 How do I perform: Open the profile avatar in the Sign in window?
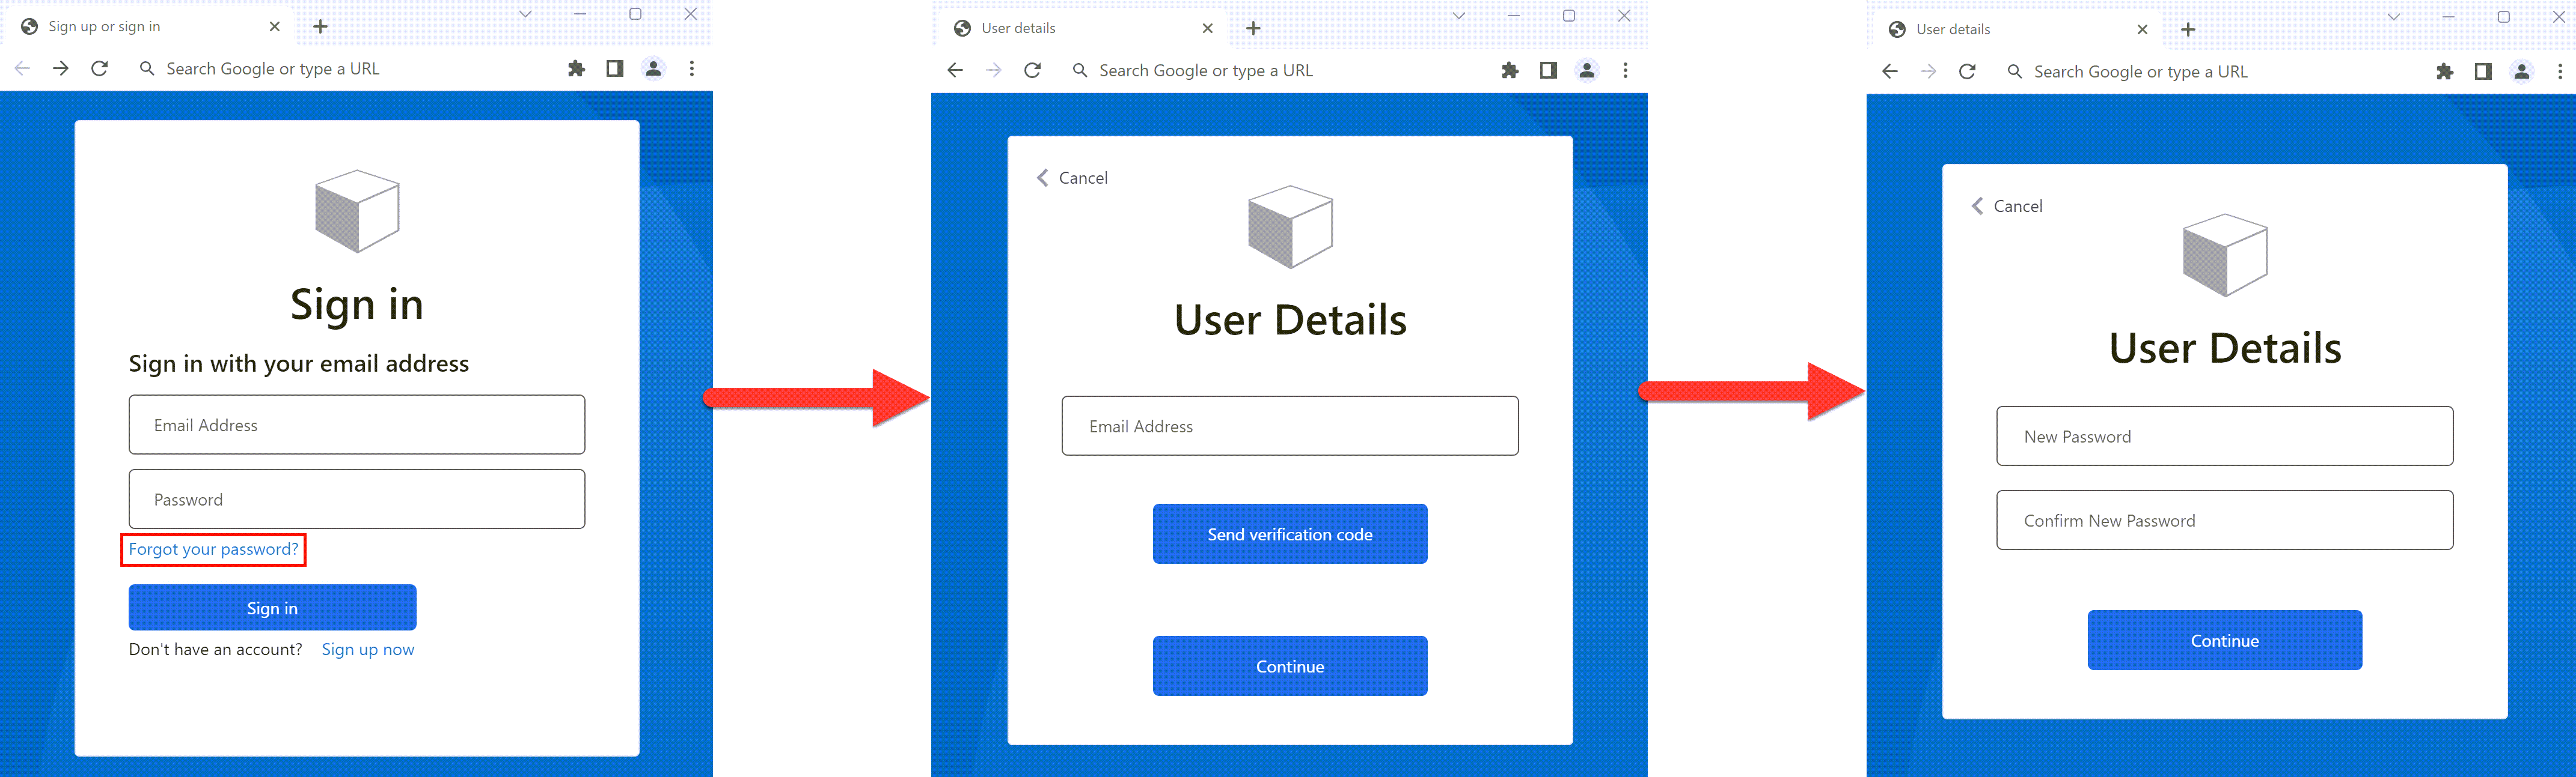coord(653,69)
